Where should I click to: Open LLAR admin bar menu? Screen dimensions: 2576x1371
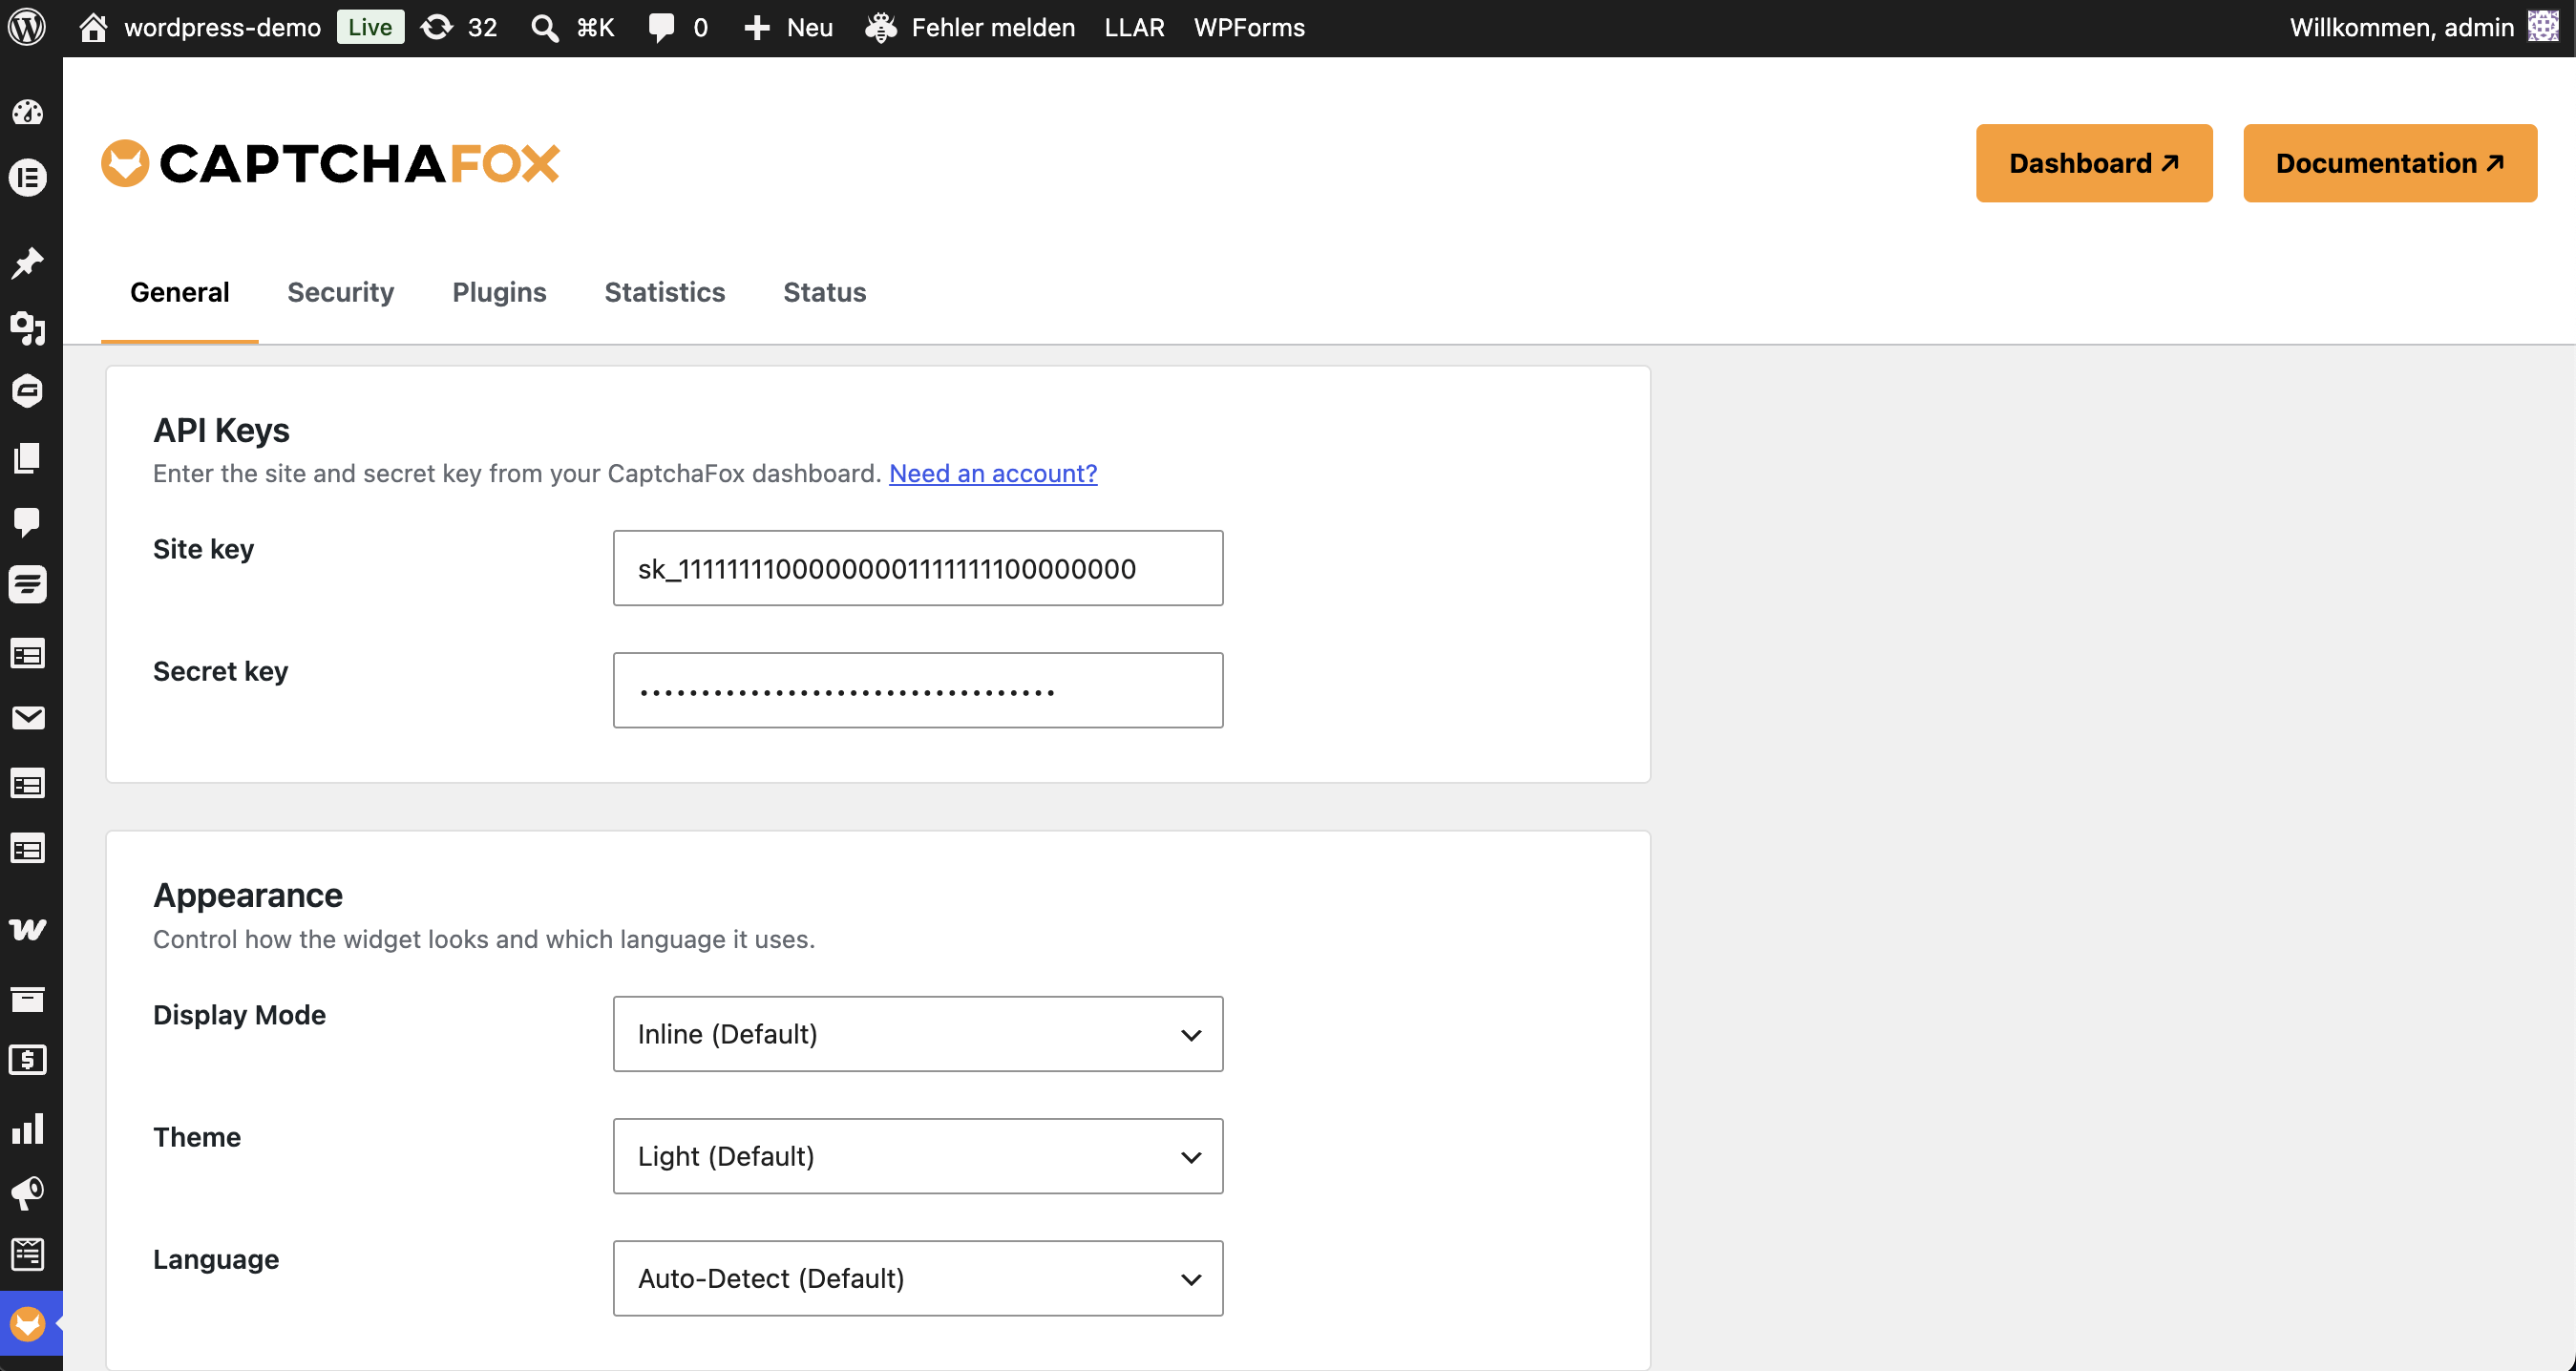click(1135, 28)
